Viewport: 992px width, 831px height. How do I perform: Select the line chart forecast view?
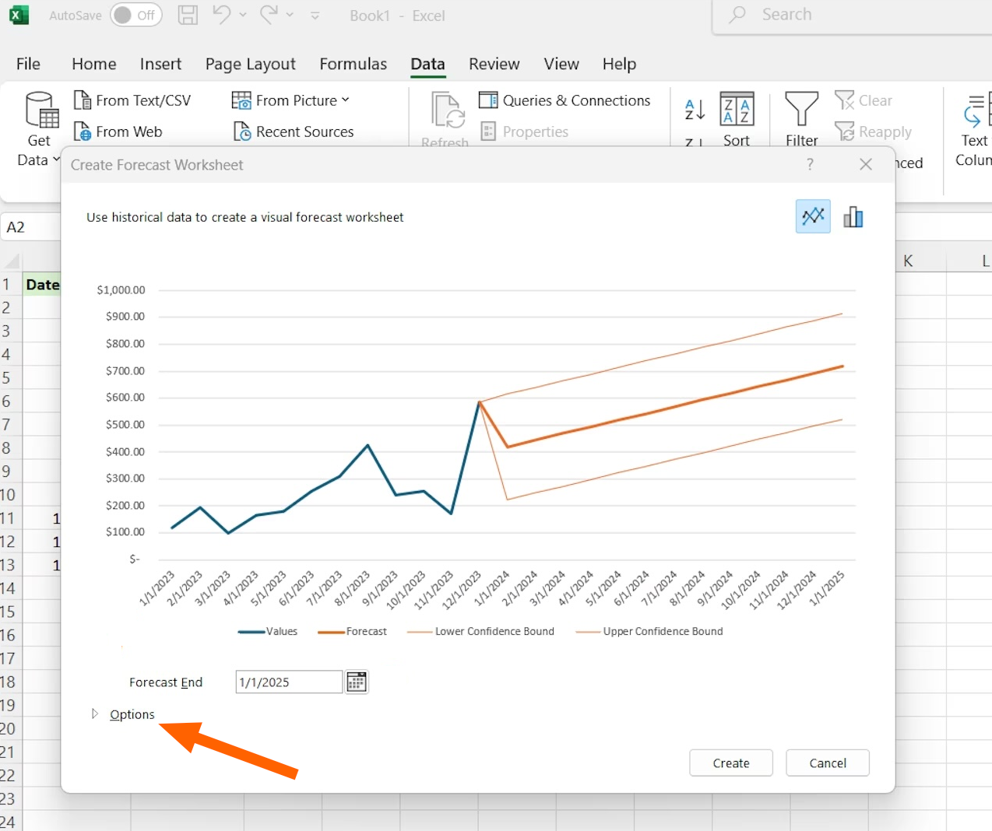click(x=812, y=216)
